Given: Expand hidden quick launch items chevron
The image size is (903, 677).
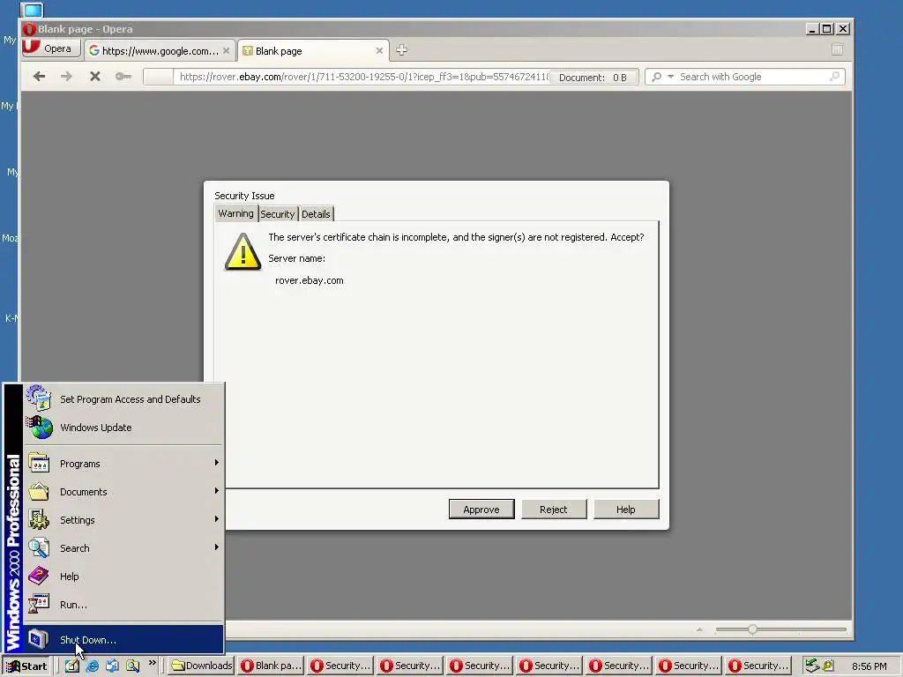Looking at the screenshot, I should click(152, 663).
